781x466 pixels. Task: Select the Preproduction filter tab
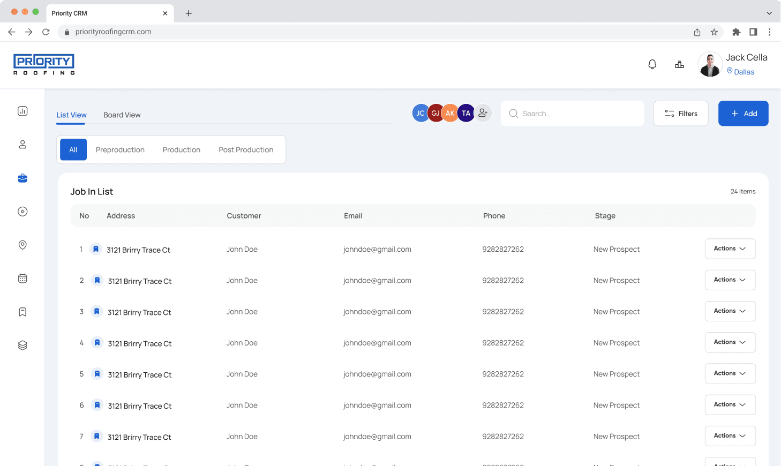pyautogui.click(x=120, y=149)
